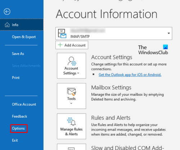Open the email account selector dropdown arrow
Image resolution: width=180 pixels, height=150 pixels.
(169, 33)
